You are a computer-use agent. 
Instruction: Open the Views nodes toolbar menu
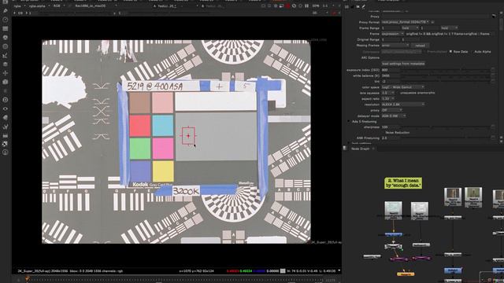(x=6, y=108)
